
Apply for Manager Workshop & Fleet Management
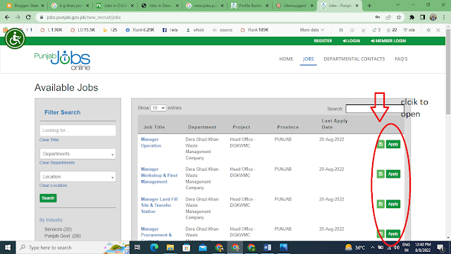coord(393,174)
